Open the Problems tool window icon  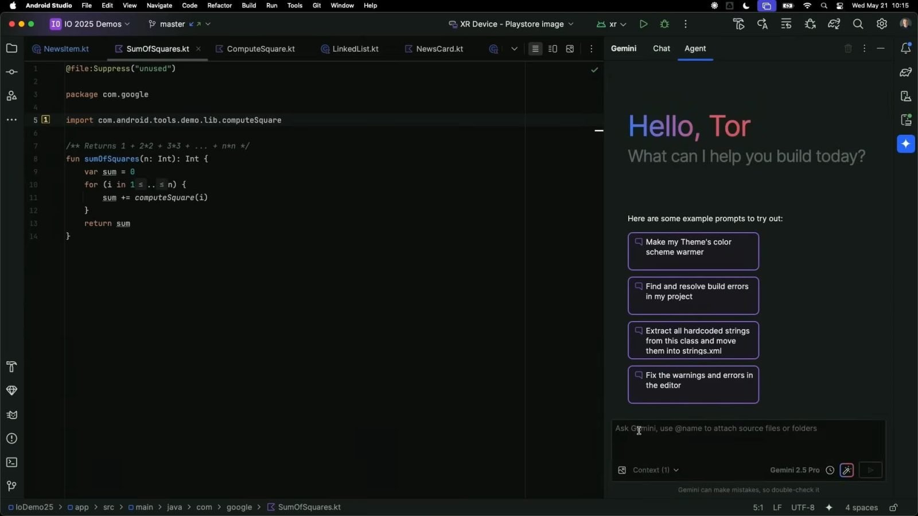coord(11,439)
